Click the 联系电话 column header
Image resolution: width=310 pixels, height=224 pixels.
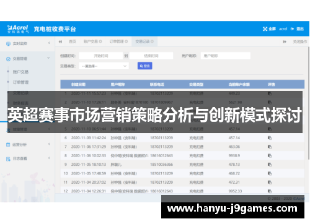coord(157,85)
